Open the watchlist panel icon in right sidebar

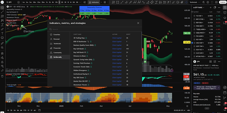(225, 8)
